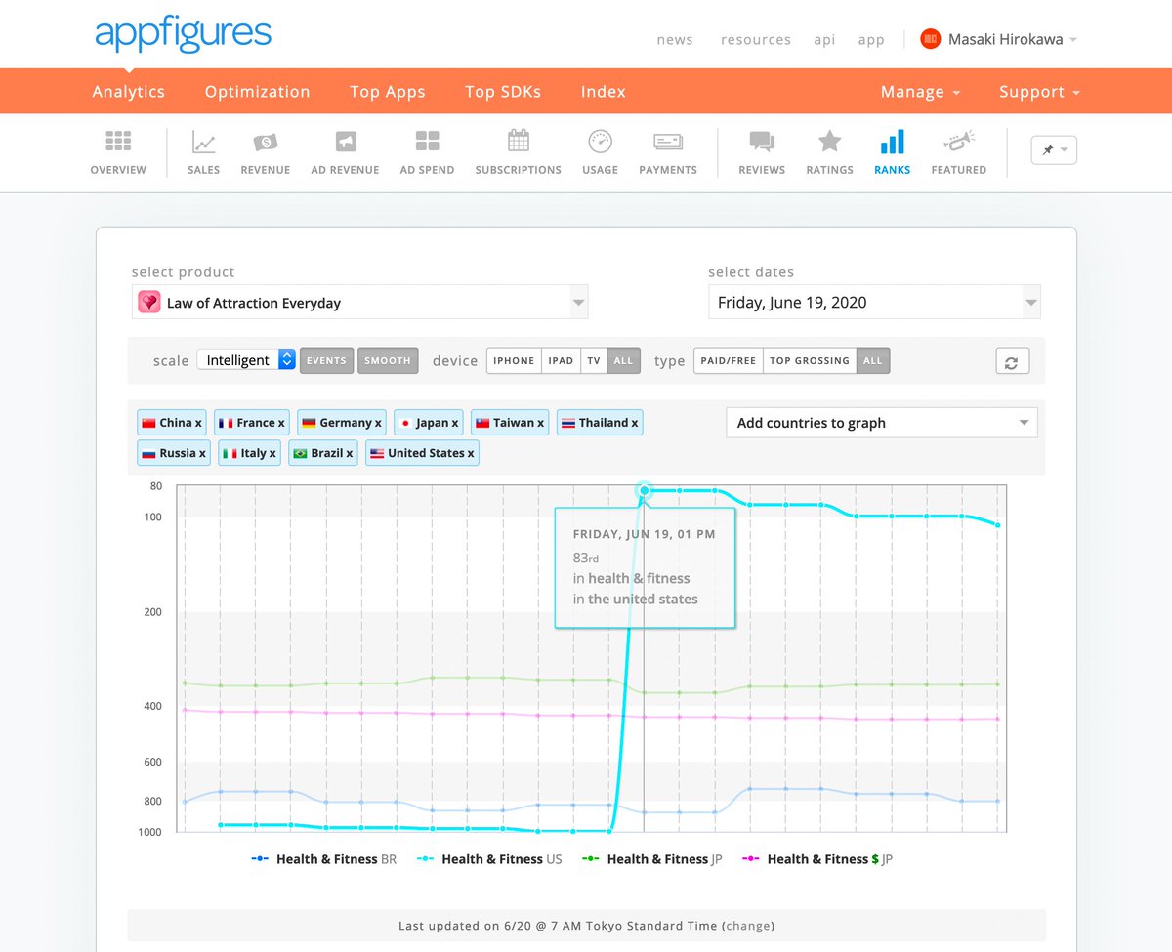The height and width of the screenshot is (952, 1172).
Task: Open the Ad Revenue report icon
Action: pyautogui.click(x=345, y=142)
